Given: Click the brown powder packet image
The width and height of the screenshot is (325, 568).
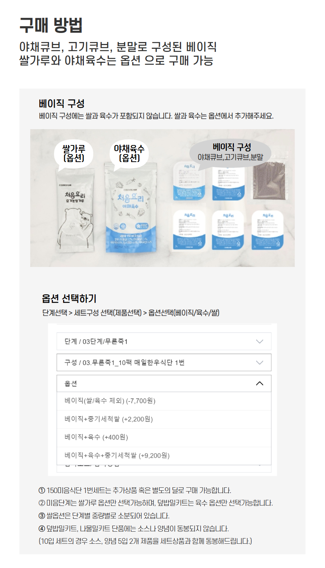Looking at the screenshot, I should coord(268,179).
